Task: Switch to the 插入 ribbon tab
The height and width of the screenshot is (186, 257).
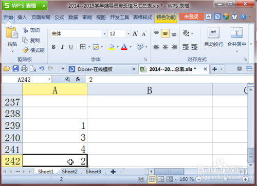Action: 22,17
